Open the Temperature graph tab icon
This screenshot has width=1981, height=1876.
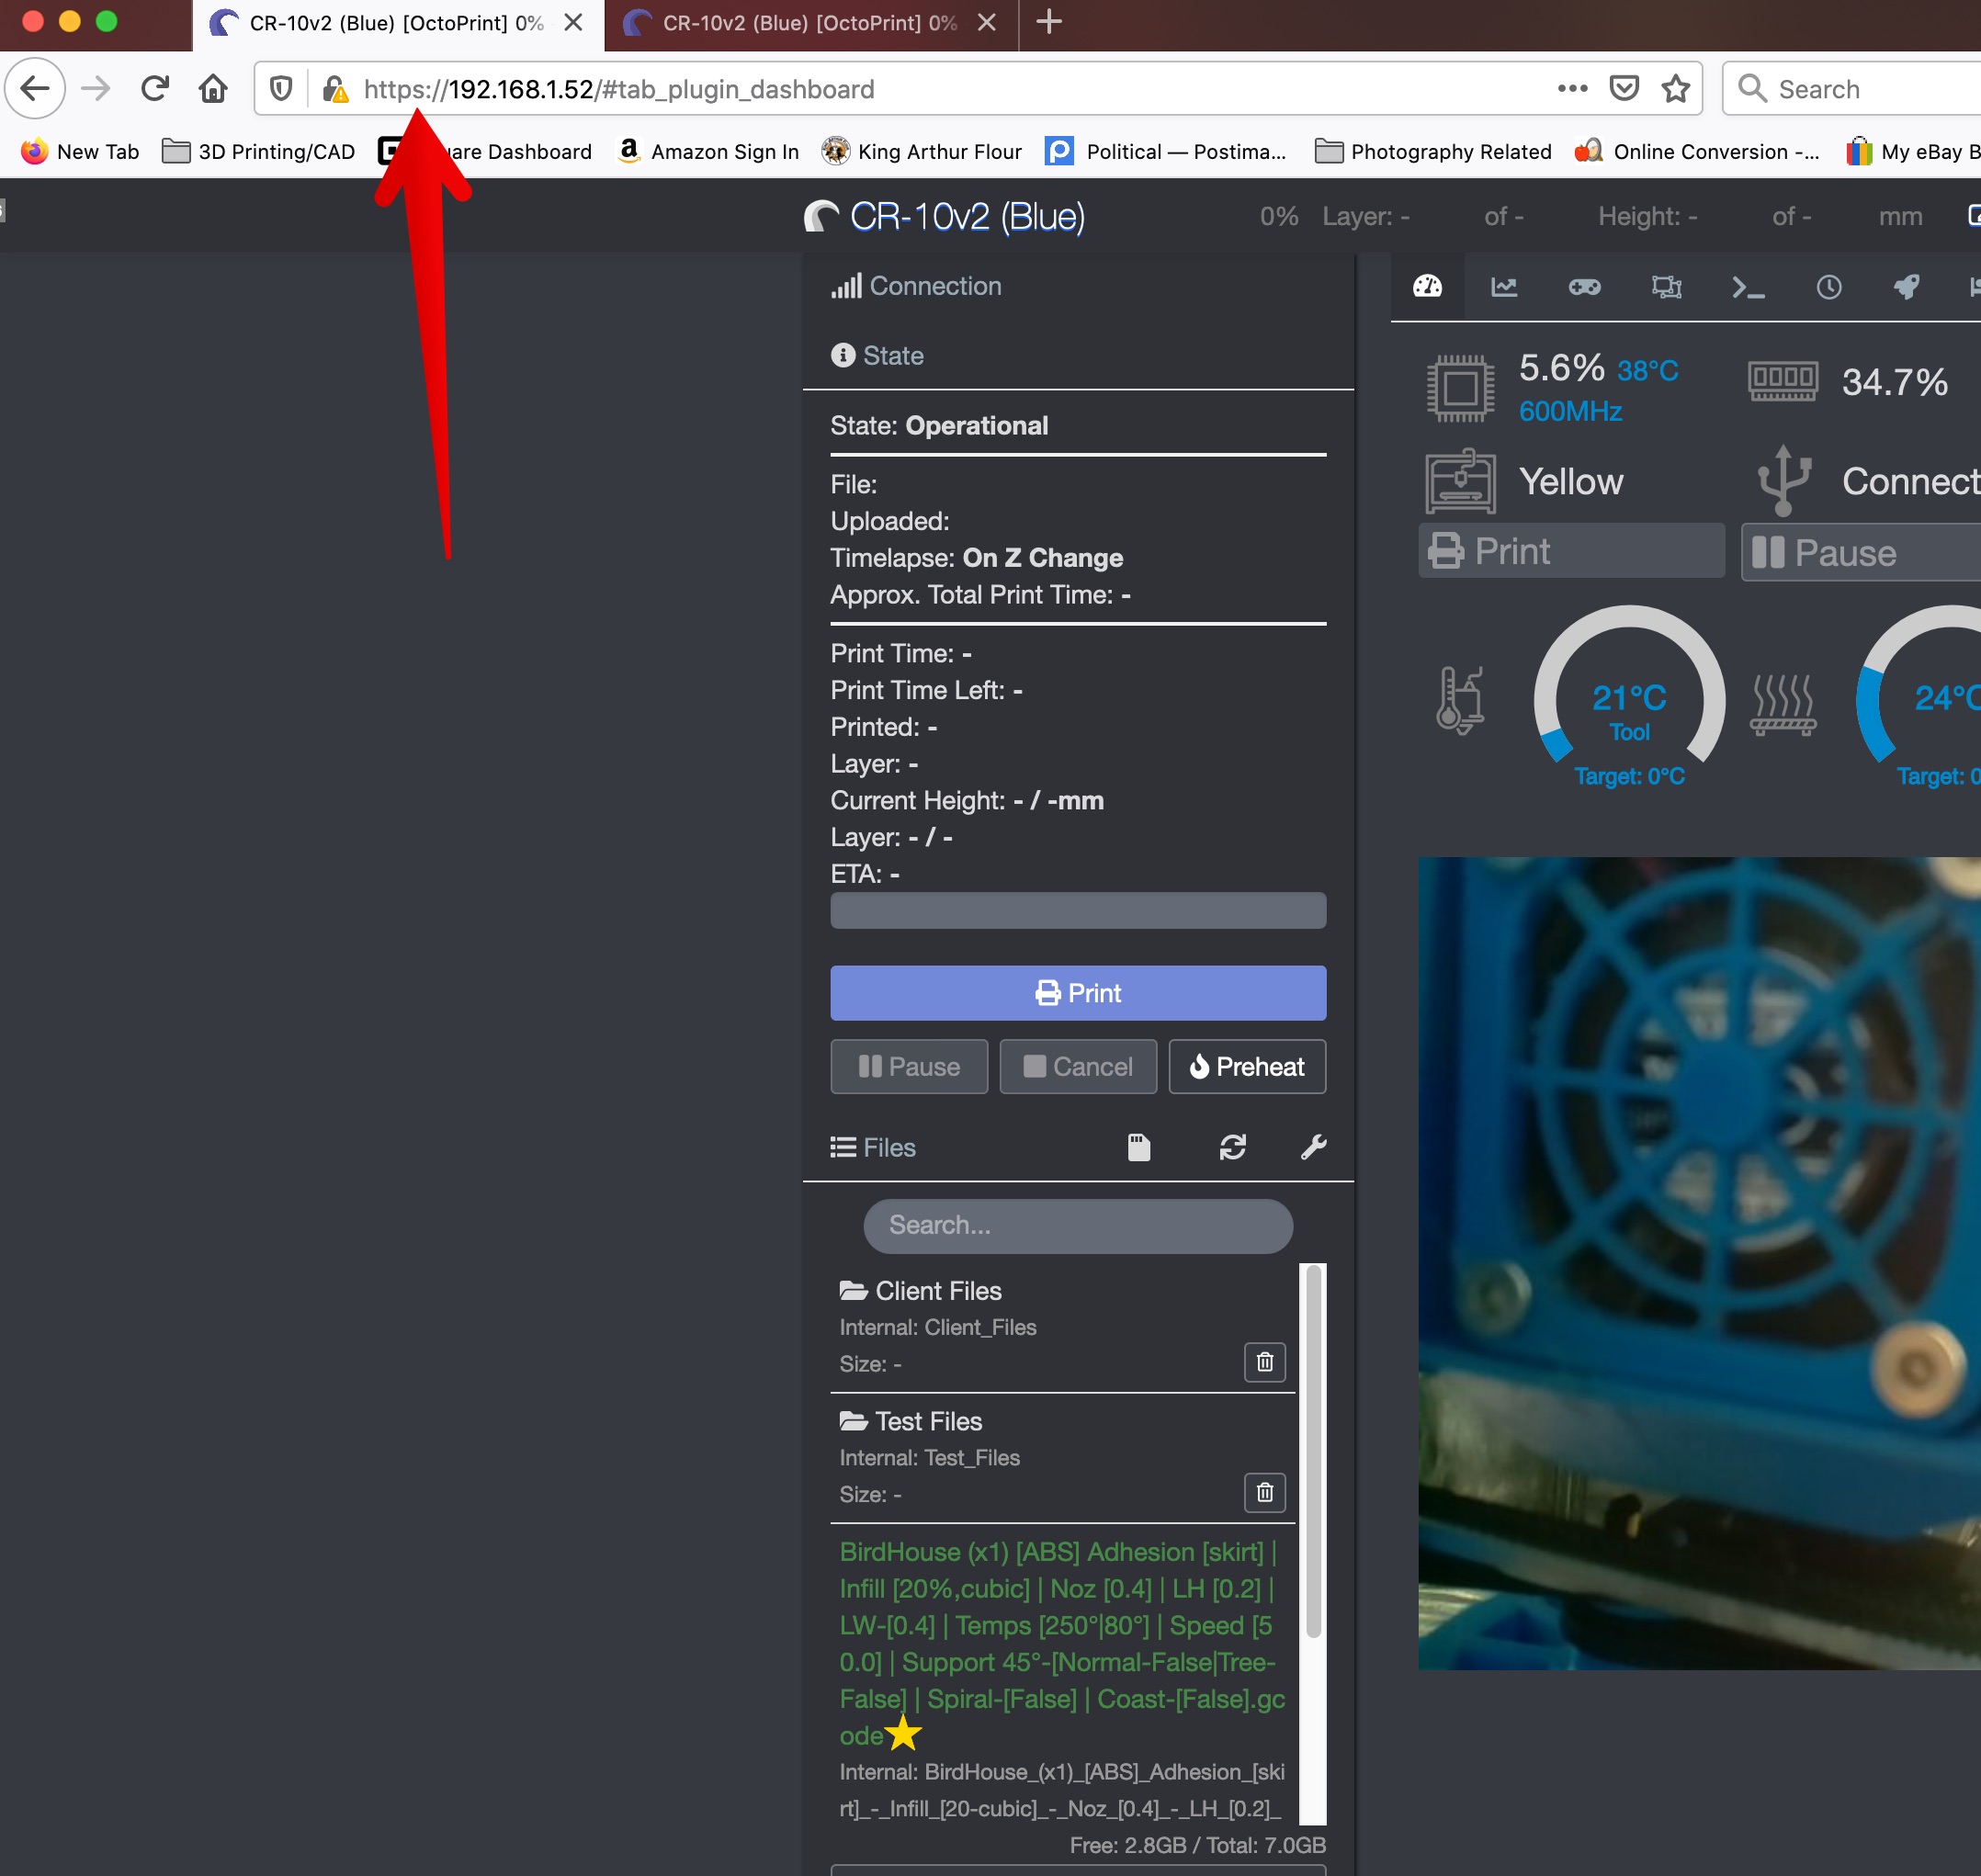pos(1504,287)
